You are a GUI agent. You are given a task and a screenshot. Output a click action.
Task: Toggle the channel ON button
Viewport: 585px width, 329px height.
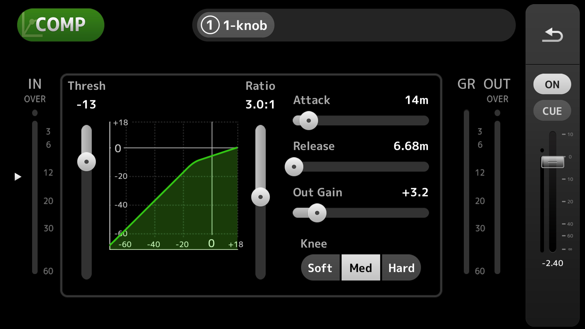552,84
